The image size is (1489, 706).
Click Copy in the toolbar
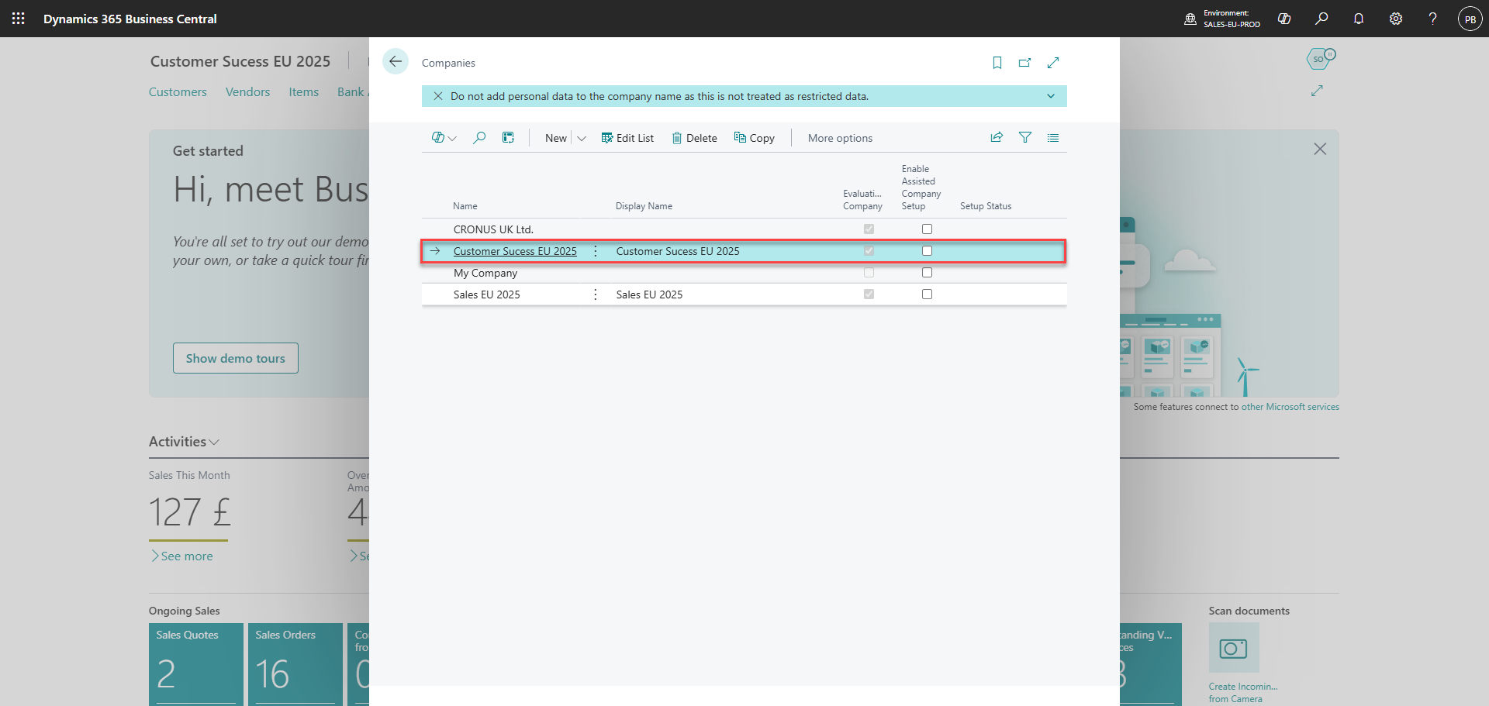755,138
